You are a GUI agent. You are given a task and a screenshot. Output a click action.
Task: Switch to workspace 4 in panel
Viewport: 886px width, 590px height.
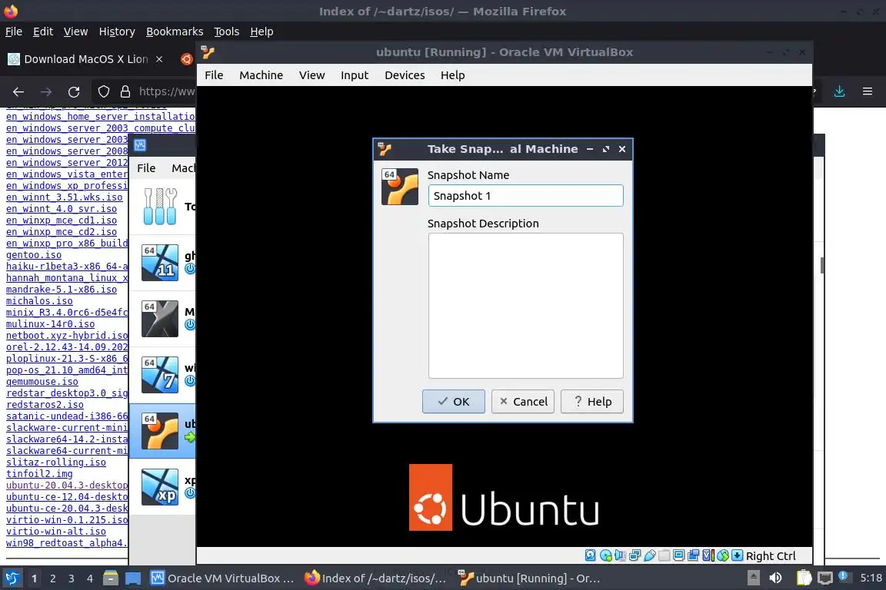click(x=90, y=578)
